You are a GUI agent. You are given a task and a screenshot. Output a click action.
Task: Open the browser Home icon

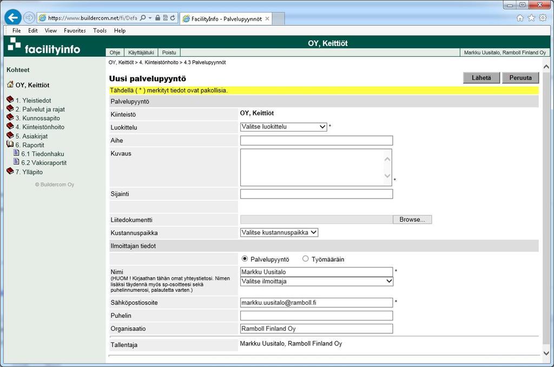coord(520,18)
